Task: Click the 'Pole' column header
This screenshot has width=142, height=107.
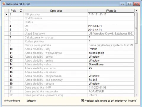Action: tap(13, 11)
